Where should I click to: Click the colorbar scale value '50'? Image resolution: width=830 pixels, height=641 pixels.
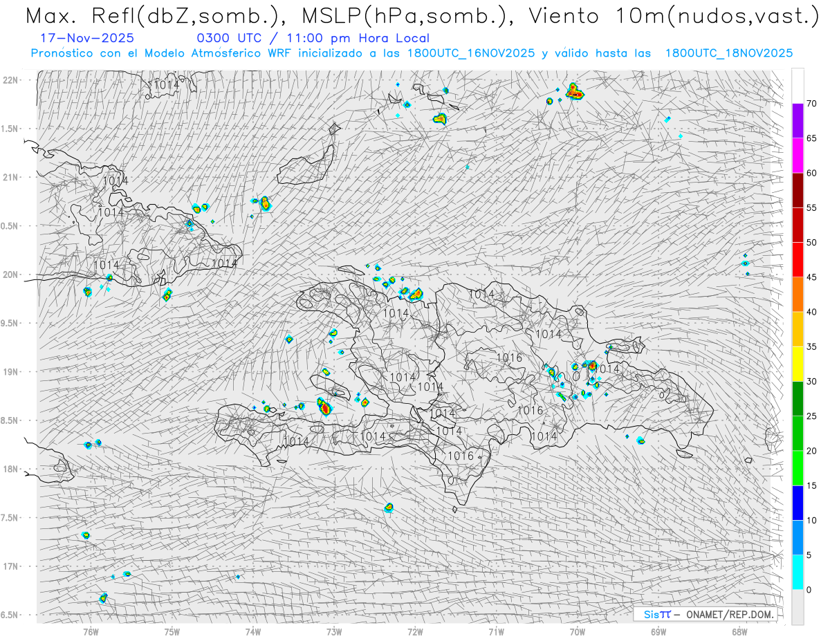pyautogui.click(x=811, y=243)
